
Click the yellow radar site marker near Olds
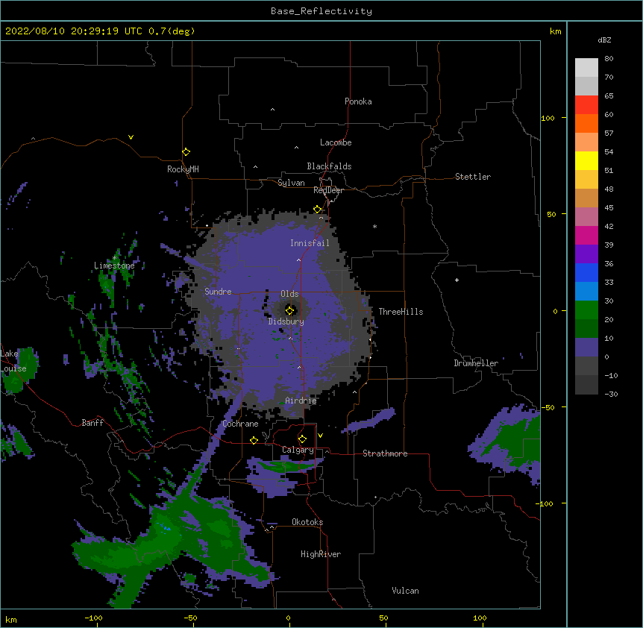[x=290, y=310]
